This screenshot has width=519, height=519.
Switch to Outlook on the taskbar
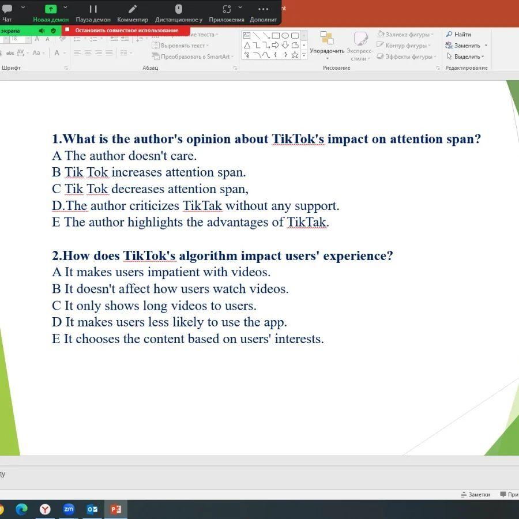click(92, 509)
